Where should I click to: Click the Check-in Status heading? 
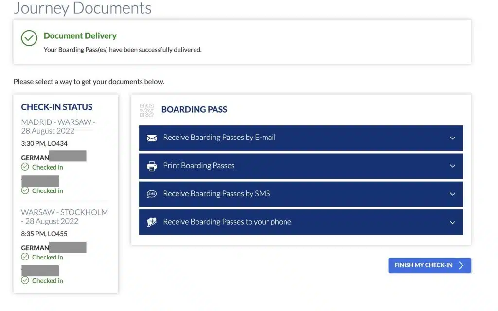point(57,107)
